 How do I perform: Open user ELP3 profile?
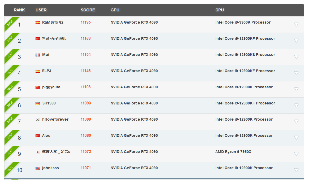coord(46,71)
